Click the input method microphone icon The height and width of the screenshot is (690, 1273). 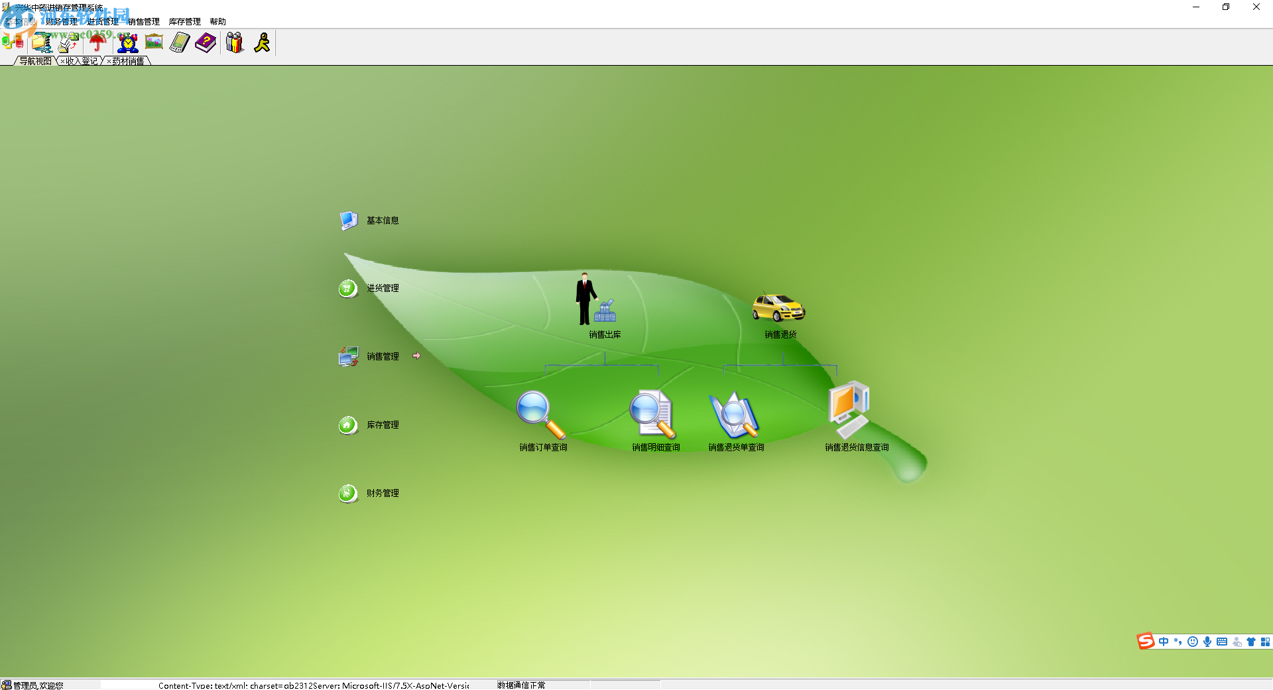[x=1207, y=642]
